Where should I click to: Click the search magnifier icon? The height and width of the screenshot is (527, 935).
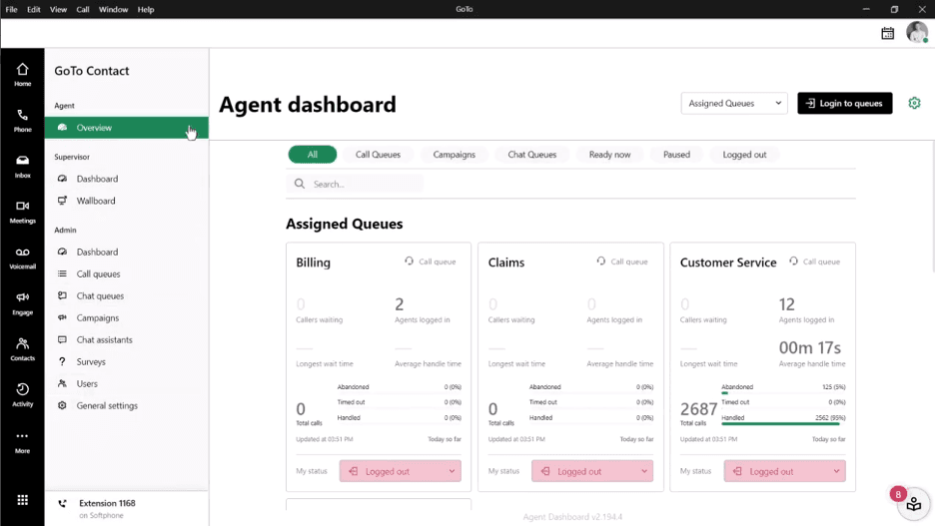300,184
